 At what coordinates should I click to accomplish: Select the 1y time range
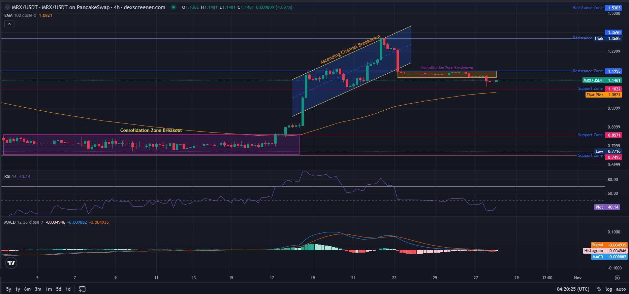pyautogui.click(x=18, y=289)
